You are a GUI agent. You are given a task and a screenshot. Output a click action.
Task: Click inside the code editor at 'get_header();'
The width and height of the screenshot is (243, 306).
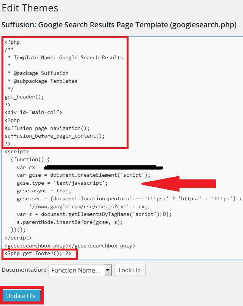pos(24,97)
